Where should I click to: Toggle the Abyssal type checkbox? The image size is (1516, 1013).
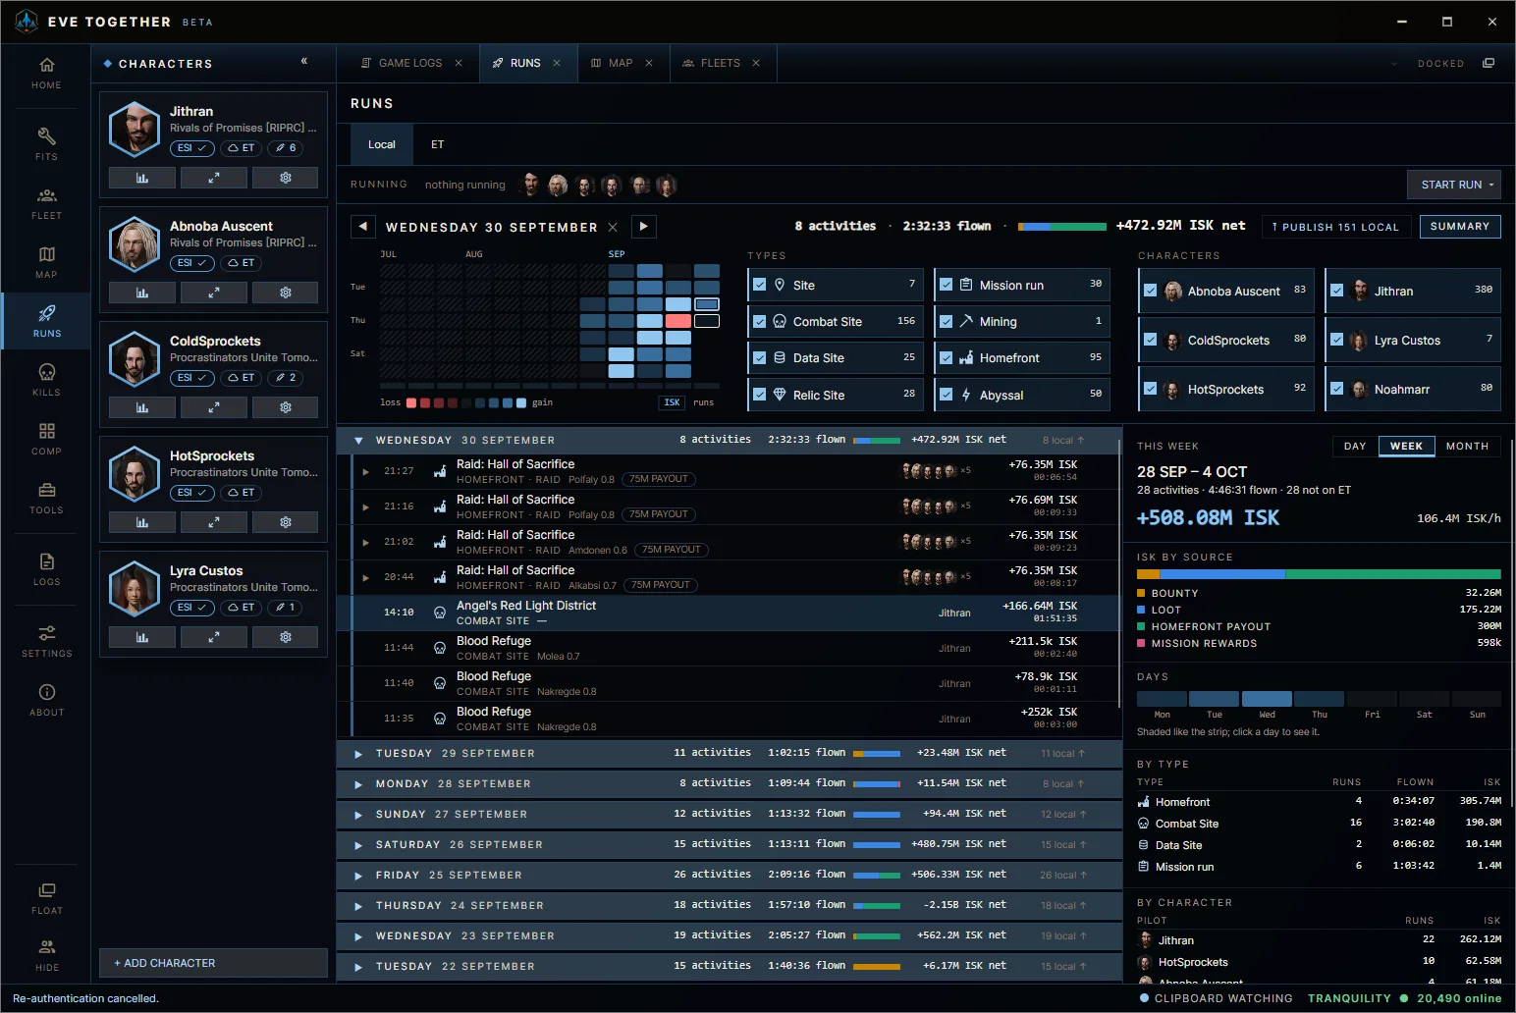(x=946, y=395)
